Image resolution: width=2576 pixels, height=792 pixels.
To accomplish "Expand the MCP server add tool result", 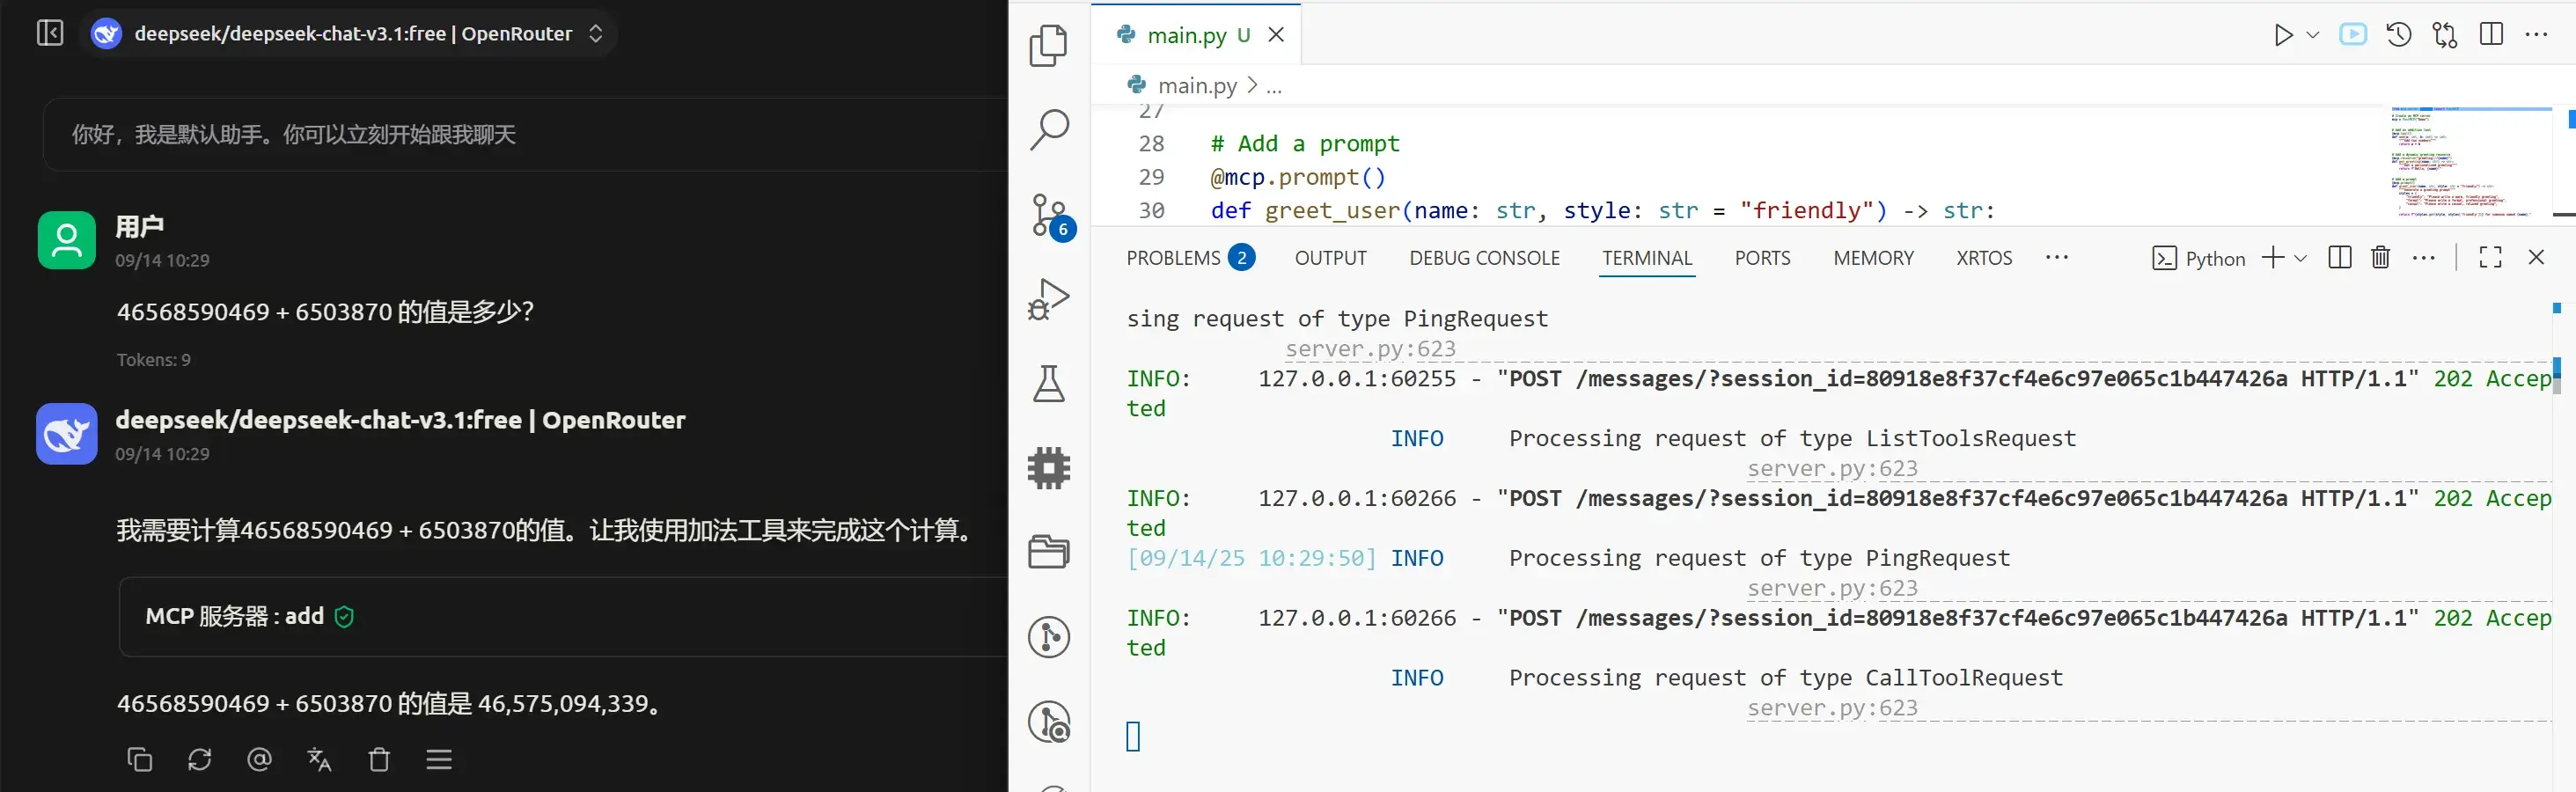I will [563, 616].
